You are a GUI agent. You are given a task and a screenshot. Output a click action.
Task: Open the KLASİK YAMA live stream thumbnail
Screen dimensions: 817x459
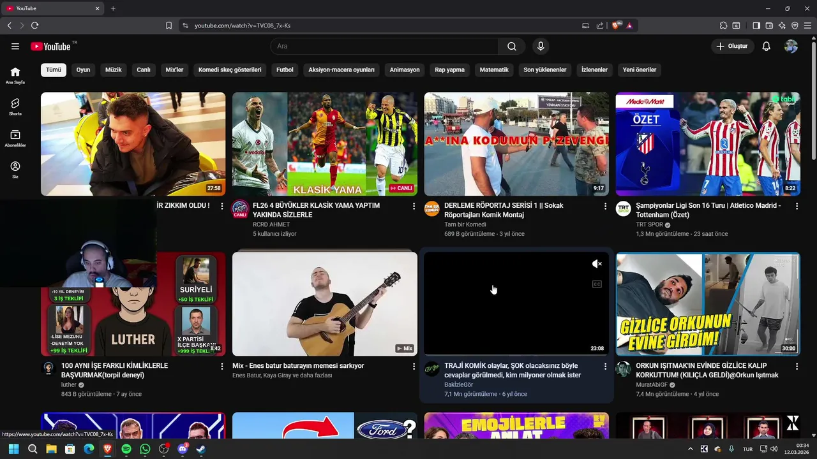(325, 144)
